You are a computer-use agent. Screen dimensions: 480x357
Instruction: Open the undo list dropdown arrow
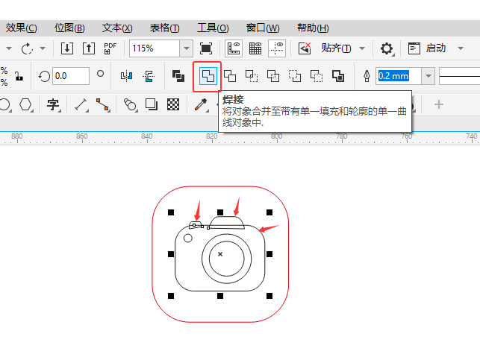[x=9, y=48]
